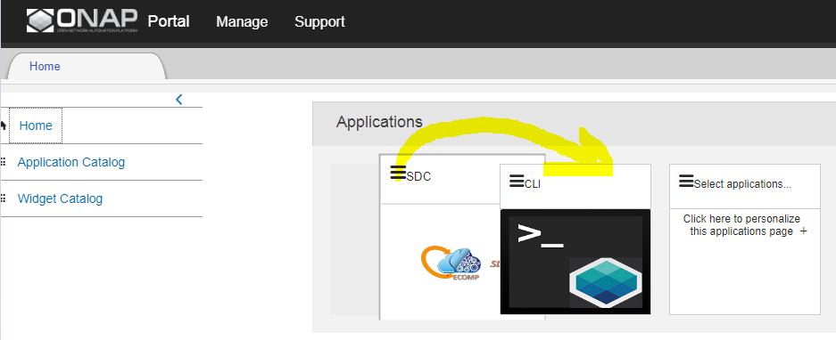Select Home in the left sidebar
The image size is (836, 340).
tap(36, 125)
